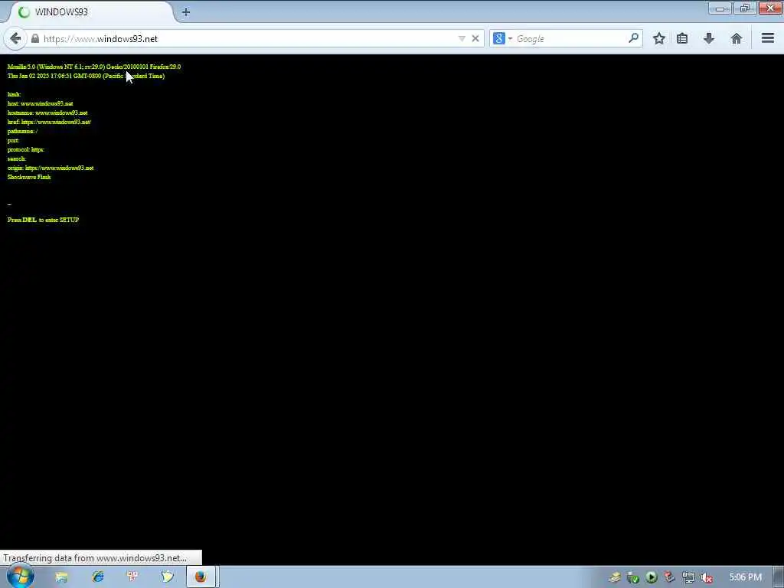
Task: Click the Show desktop strip
Action: [779, 577]
